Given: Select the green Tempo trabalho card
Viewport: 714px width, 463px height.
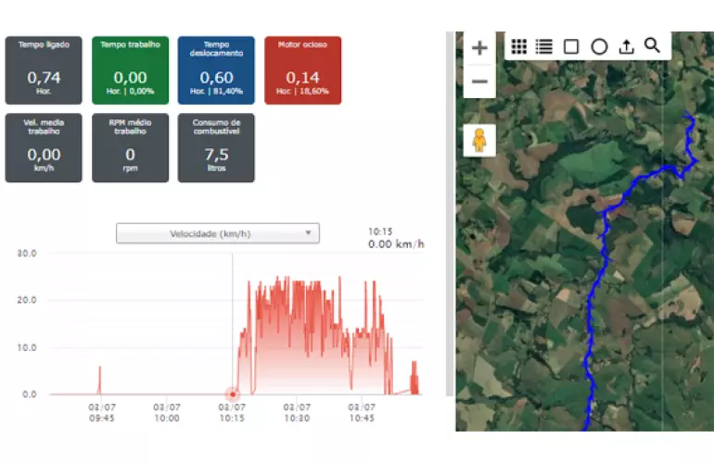Looking at the screenshot, I should tap(130, 70).
